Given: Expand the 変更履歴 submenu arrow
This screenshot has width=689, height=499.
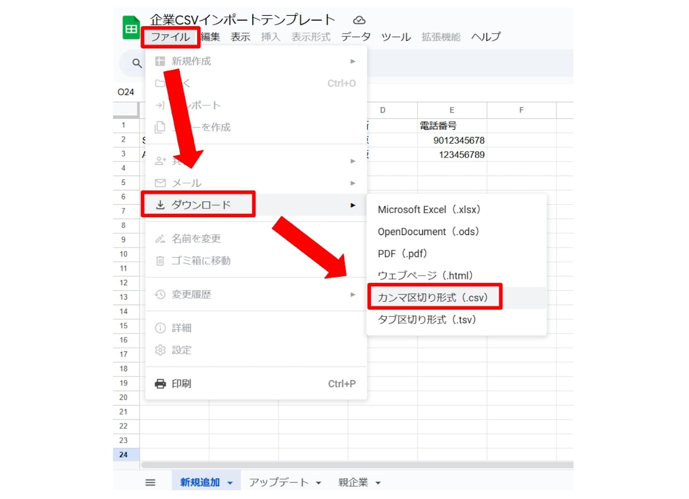Looking at the screenshot, I should point(353,295).
